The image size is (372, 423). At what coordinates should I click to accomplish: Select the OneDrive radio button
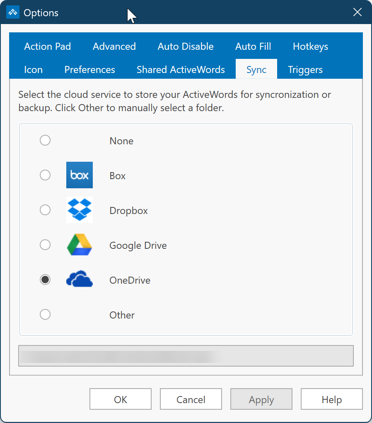(45, 280)
